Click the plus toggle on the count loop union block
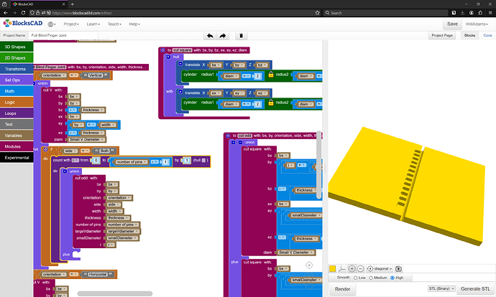The width and height of the screenshot is (496, 297). [x=65, y=171]
